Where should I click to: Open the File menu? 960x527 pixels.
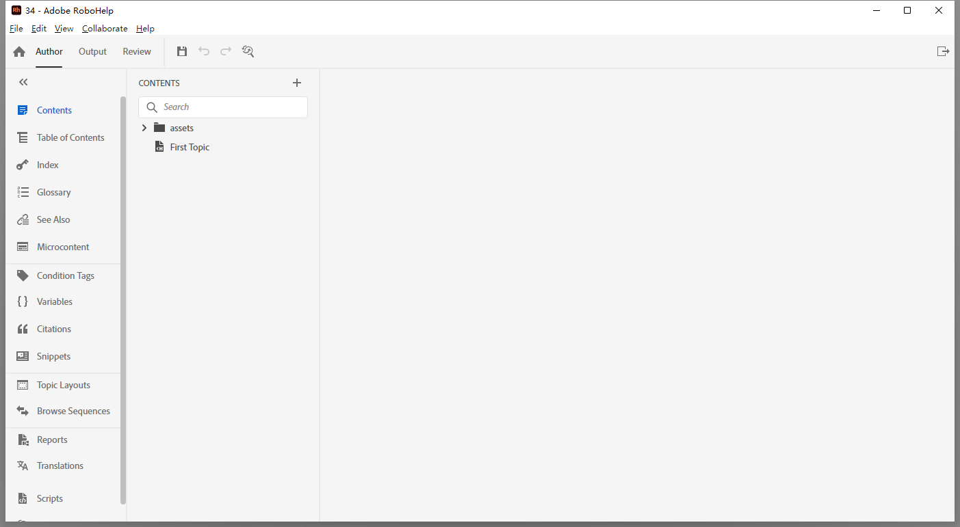pos(16,29)
